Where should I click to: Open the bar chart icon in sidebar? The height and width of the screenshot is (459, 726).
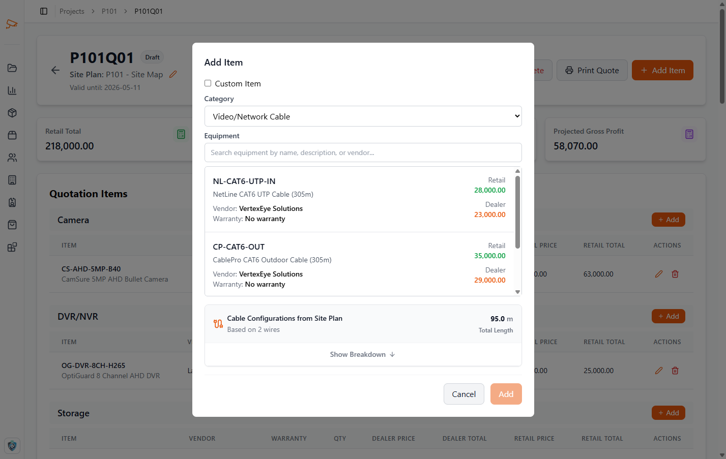pyautogui.click(x=12, y=90)
